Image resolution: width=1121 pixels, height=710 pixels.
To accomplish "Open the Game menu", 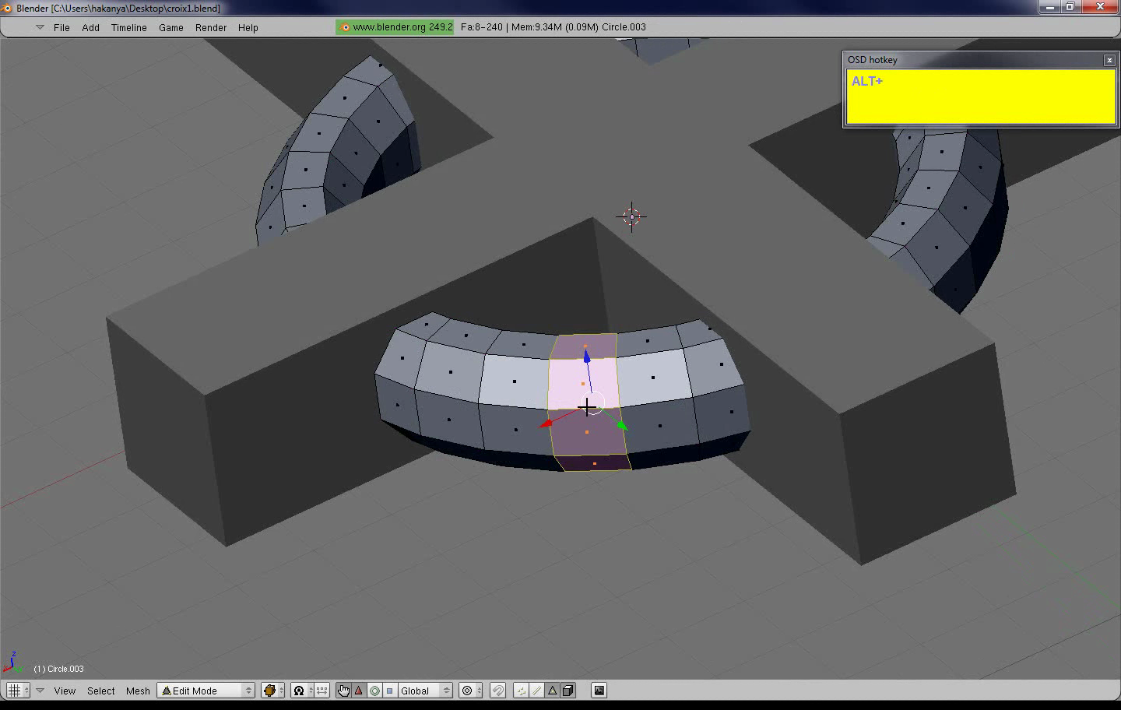I will click(171, 27).
